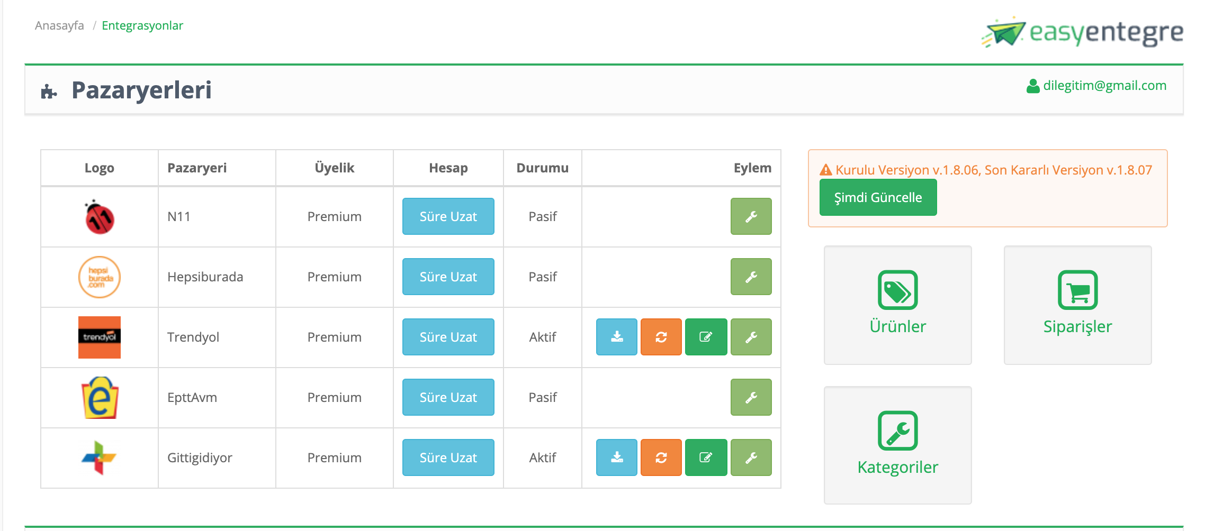Click the puzzle icon beside Pazaryerleri
The height and width of the screenshot is (531, 1205).
click(x=49, y=91)
